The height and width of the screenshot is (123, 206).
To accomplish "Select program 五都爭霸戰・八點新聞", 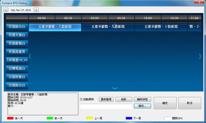I will coord(55,27).
